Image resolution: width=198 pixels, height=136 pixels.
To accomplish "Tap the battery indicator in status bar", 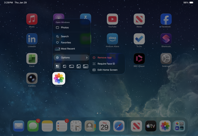I will click(192, 3).
